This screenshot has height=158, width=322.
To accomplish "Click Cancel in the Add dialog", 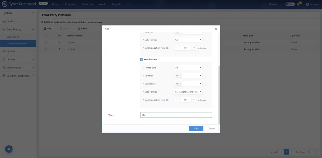I will pos(211,128).
